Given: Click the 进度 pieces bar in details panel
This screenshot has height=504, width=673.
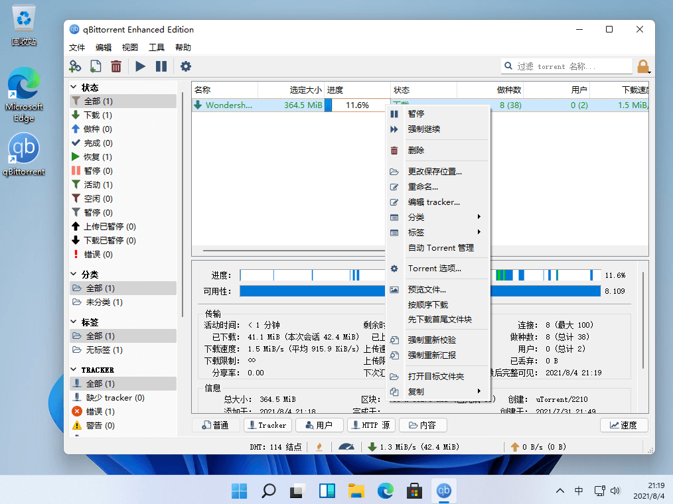Looking at the screenshot, I should coord(420,275).
